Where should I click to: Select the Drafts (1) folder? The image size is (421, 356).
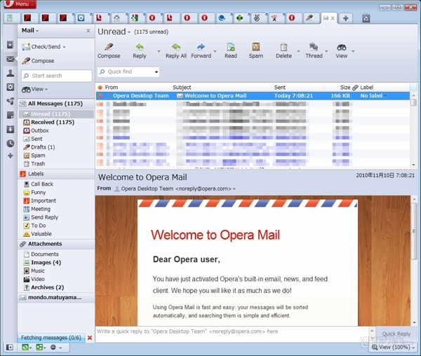[42, 147]
